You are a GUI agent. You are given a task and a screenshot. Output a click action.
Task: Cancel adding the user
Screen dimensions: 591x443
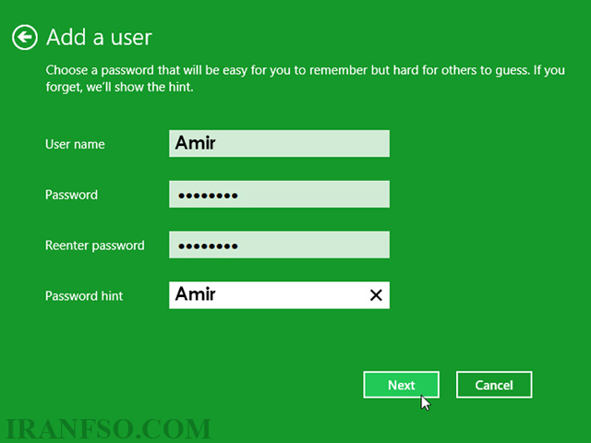[x=494, y=385]
